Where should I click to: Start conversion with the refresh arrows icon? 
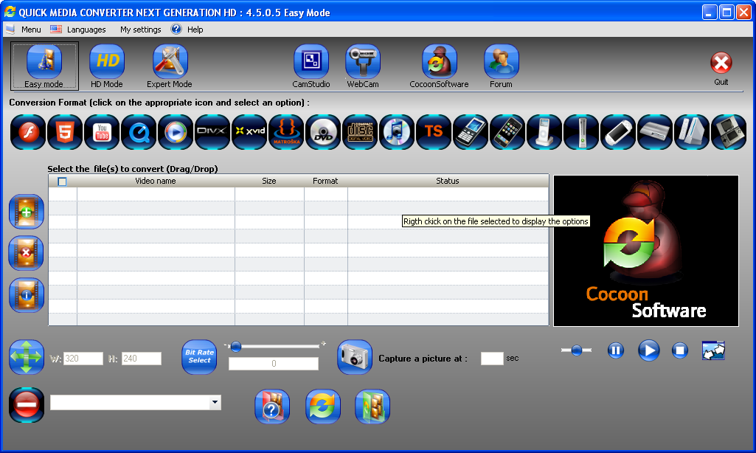click(323, 407)
